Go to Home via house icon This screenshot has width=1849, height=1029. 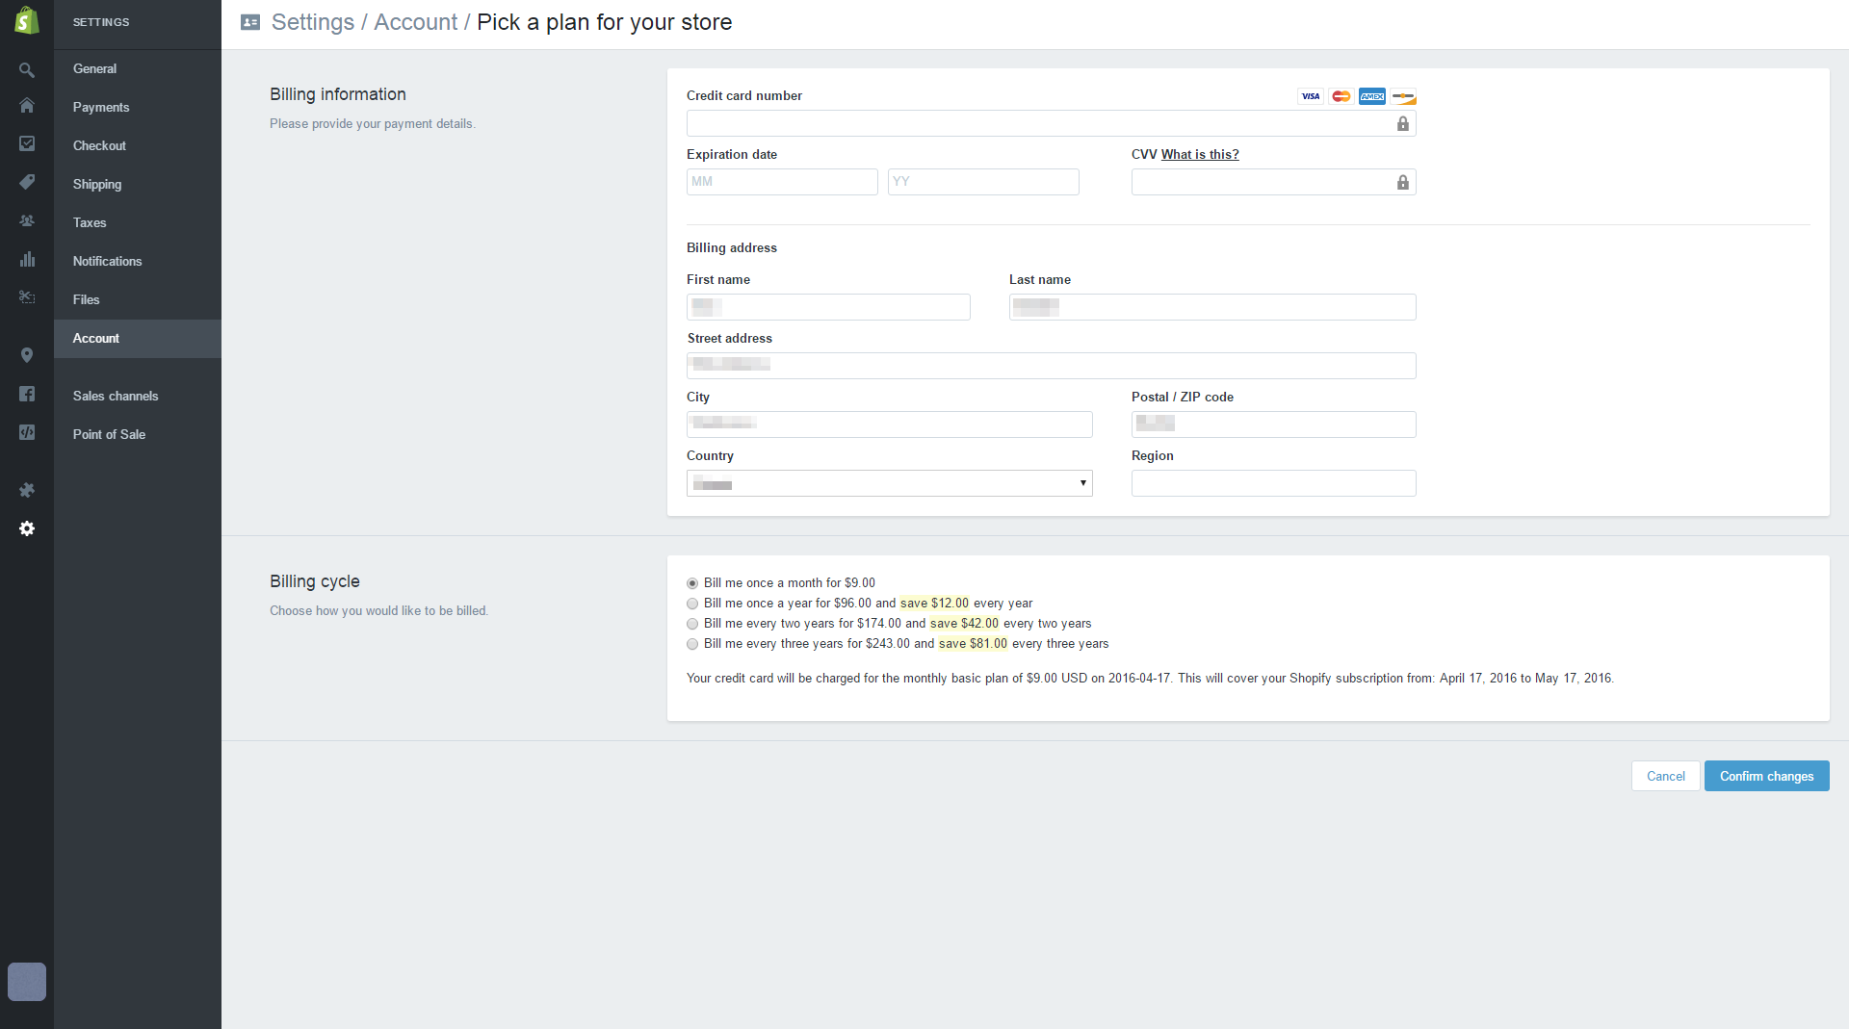click(x=27, y=106)
